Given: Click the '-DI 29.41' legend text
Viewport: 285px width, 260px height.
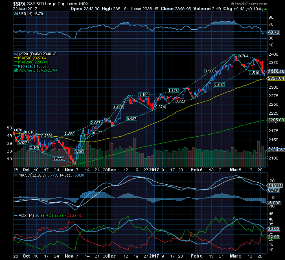Looking at the screenshot, I should (74, 216).
